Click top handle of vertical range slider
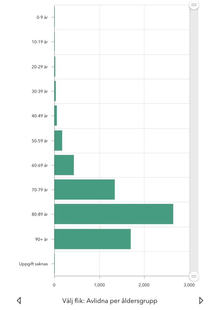The image size is (220, 310). 194,5
